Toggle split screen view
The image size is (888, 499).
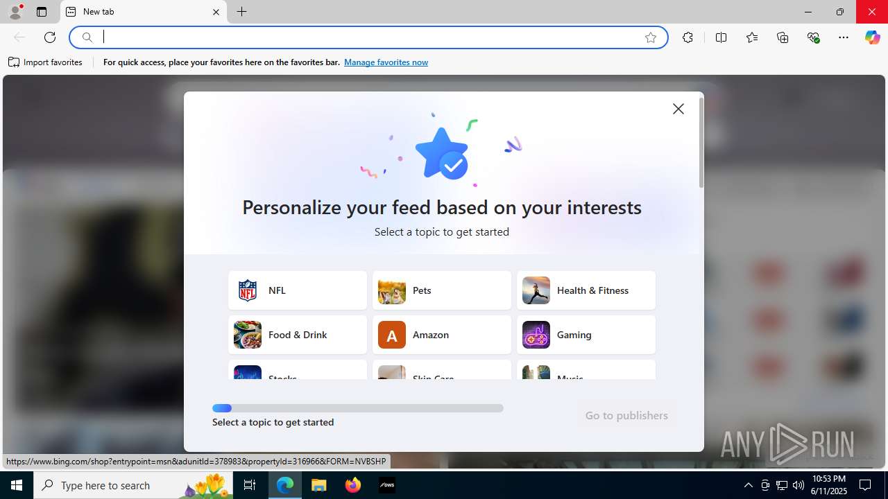(x=721, y=37)
